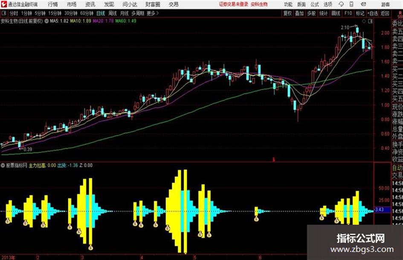
Task: Click the 外盘 row in the quote panel
Action: (397, 137)
